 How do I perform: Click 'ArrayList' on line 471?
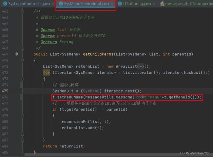[x=126, y=66]
